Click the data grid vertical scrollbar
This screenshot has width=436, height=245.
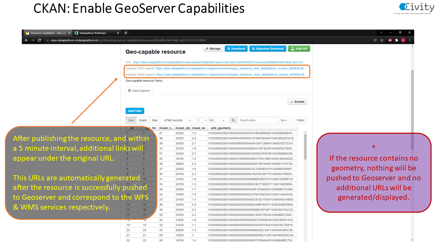305,147
